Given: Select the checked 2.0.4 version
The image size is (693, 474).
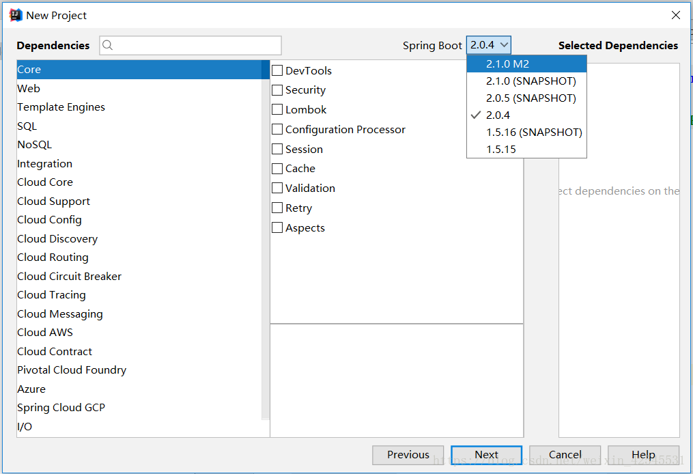Looking at the screenshot, I should click(527, 115).
